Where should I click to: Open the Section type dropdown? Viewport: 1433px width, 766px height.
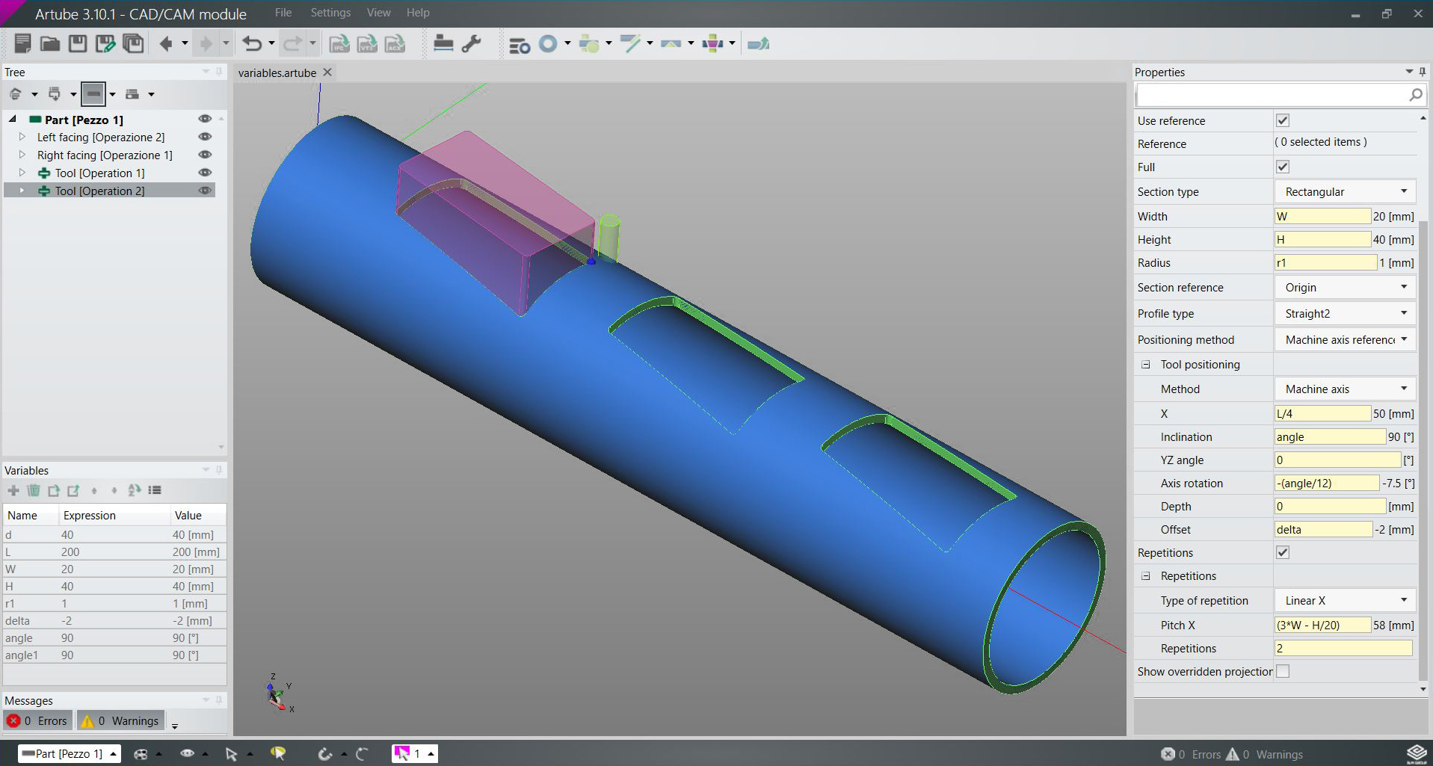tap(1345, 192)
